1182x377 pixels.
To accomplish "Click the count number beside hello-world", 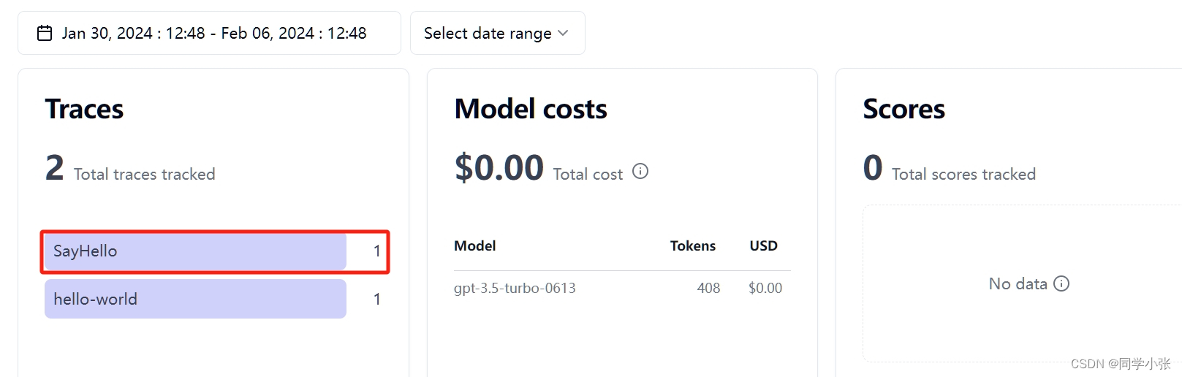I will click(377, 299).
